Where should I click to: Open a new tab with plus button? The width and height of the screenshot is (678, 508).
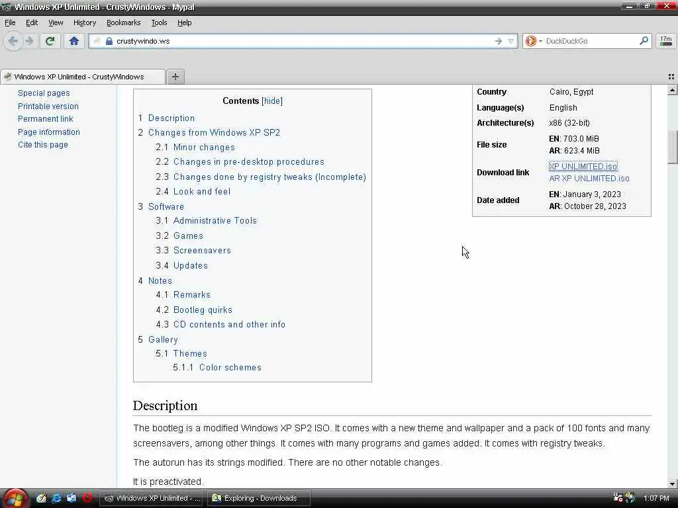(x=175, y=77)
